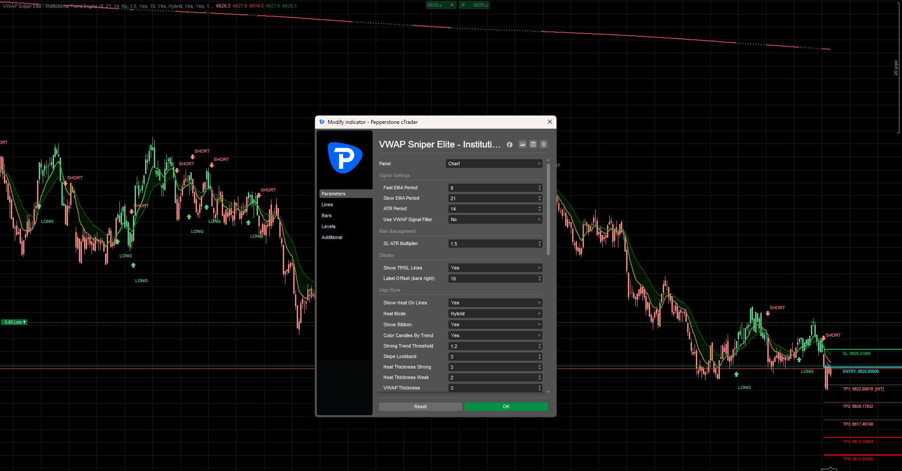This screenshot has height=471, width=902.
Task: Open a saved template using the folder icon
Action: [522, 144]
